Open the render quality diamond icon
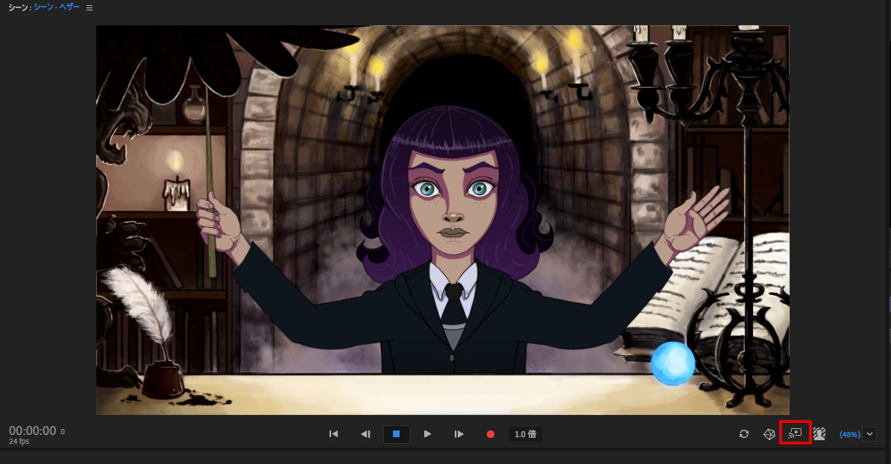The height and width of the screenshot is (464, 891). [x=769, y=433]
